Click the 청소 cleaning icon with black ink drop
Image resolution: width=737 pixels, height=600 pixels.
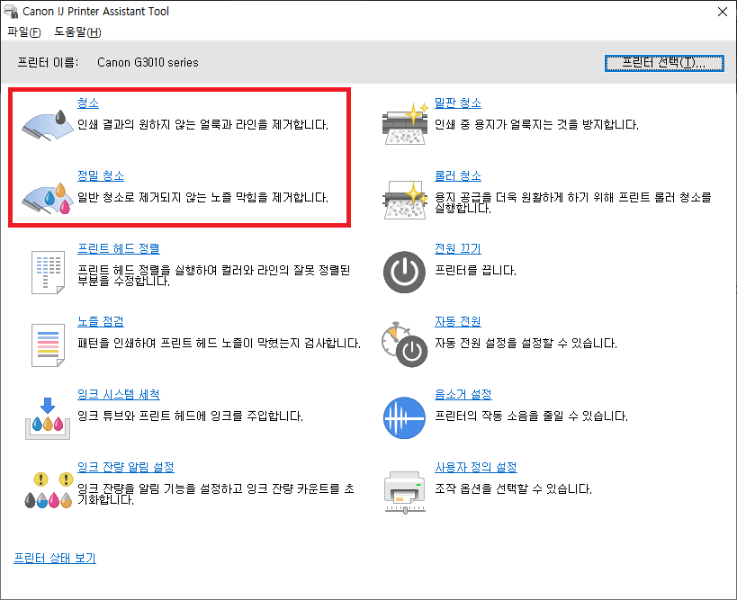pos(48,125)
